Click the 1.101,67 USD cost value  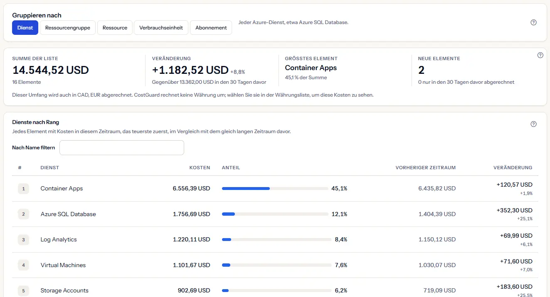click(x=192, y=265)
